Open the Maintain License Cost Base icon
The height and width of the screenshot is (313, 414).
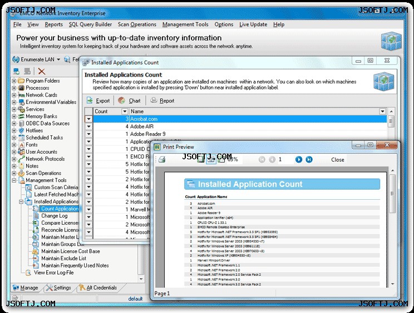click(36, 251)
